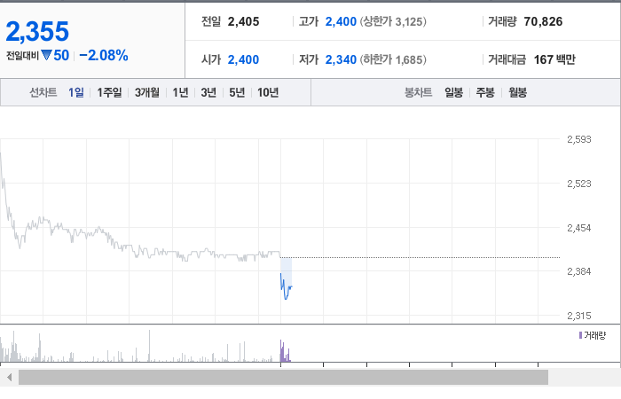Click the current price 2,355
Image resolution: width=621 pixels, height=399 pixels.
(37, 31)
